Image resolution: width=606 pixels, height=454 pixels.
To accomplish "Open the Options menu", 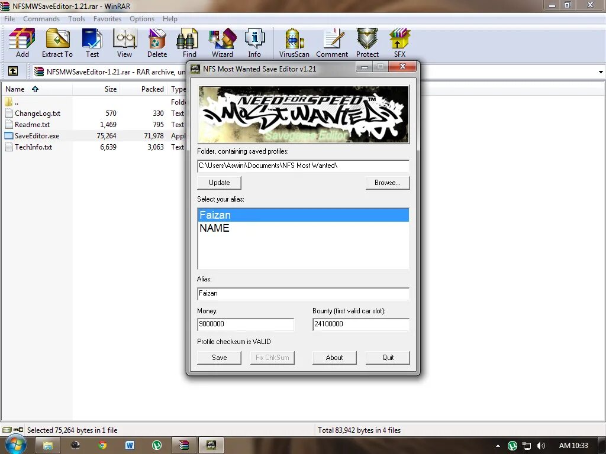I will (x=142, y=18).
